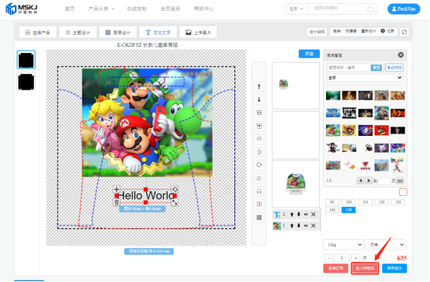The width and height of the screenshot is (430, 282).
Task: Open the 全部 category dropdown in gallery panel
Action: point(365,78)
